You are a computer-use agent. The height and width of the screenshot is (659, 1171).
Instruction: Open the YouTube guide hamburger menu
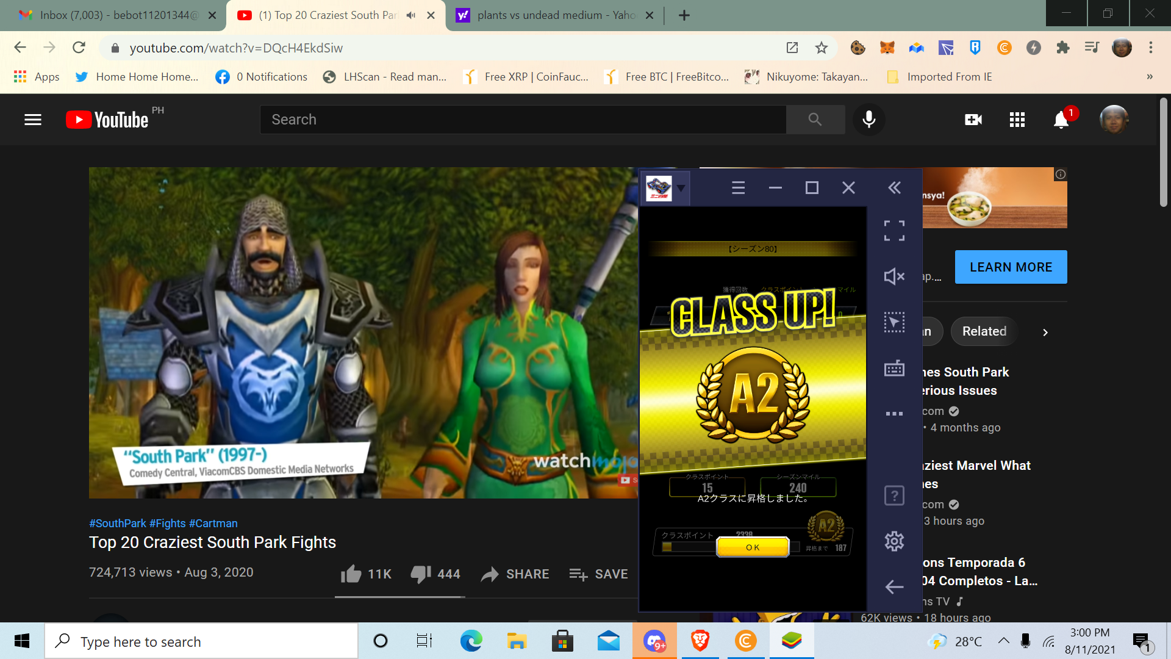click(x=33, y=120)
